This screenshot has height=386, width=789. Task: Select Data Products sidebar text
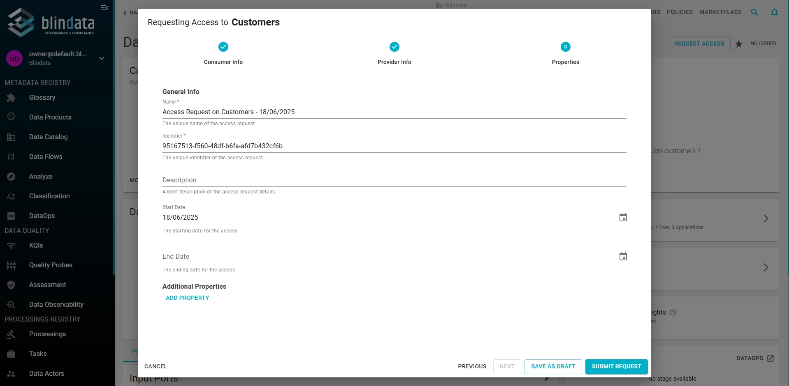coord(50,117)
